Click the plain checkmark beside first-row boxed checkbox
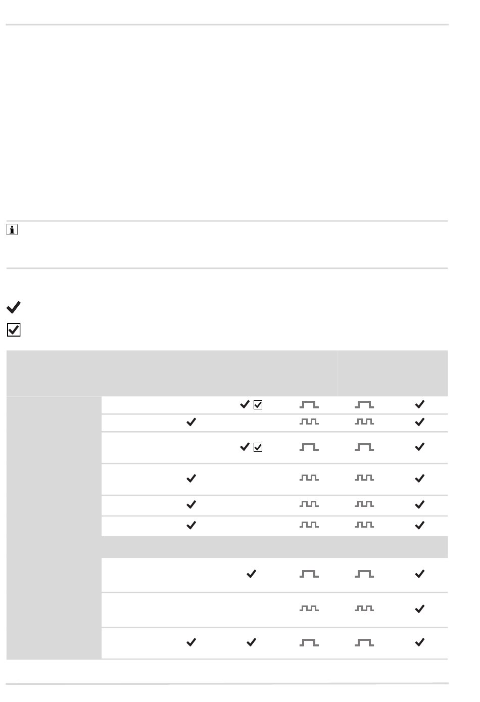Image resolution: width=480 pixels, height=702 pixels. point(245,404)
